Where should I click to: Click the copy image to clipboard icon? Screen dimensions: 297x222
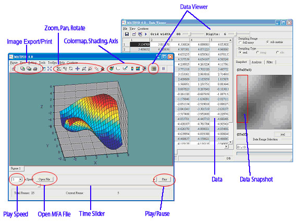[22, 69]
